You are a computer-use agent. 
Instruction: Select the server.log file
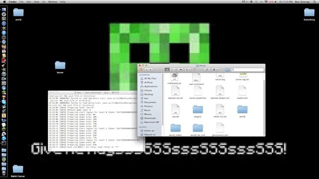click(220, 77)
